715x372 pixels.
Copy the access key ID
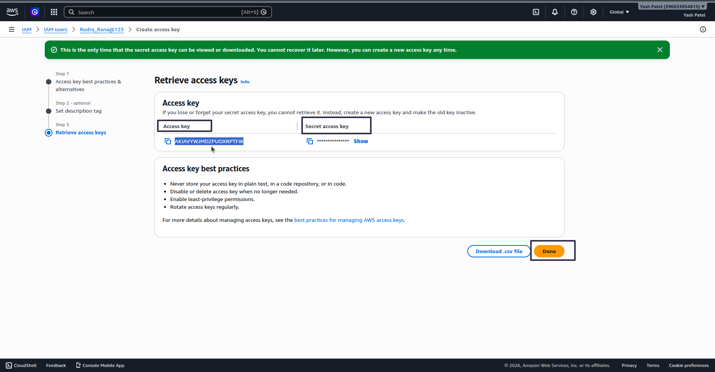tap(168, 141)
